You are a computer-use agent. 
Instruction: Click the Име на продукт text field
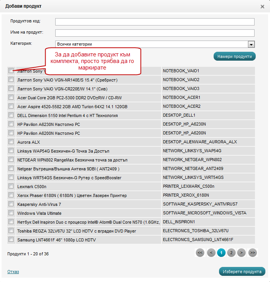[155, 33]
